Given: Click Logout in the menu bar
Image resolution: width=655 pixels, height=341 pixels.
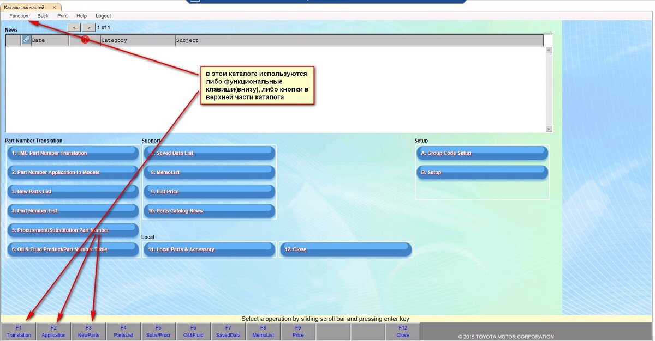Looking at the screenshot, I should (x=103, y=16).
